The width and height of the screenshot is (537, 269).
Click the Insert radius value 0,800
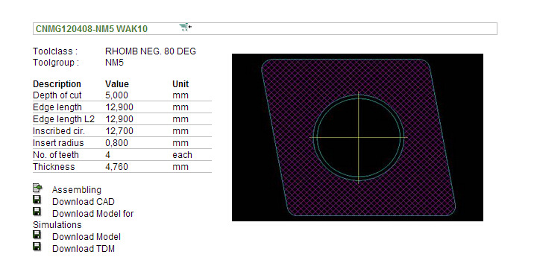pyautogui.click(x=116, y=143)
